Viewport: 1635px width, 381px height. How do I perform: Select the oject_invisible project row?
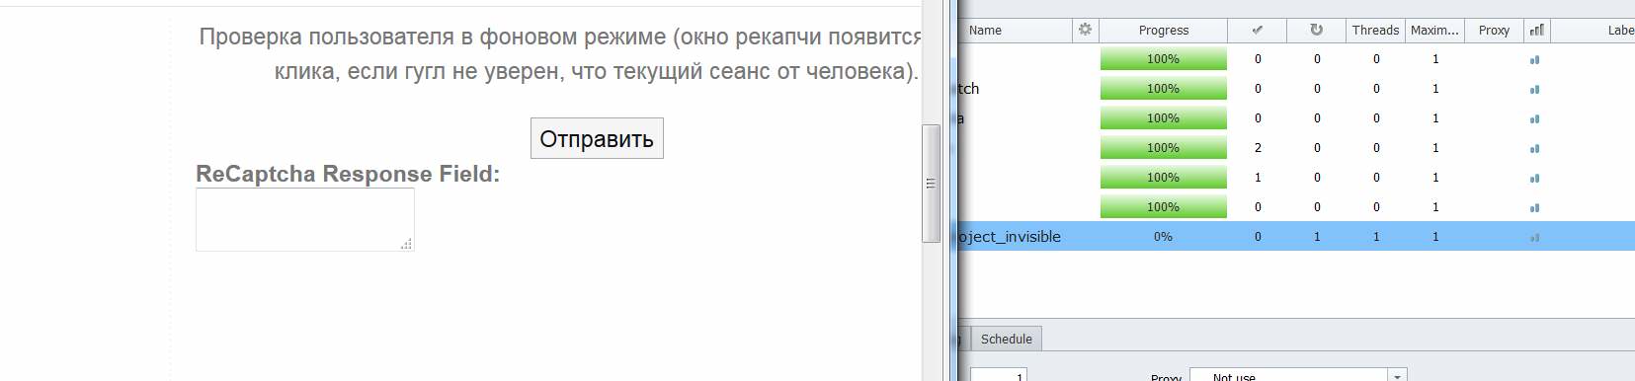click(1295, 236)
